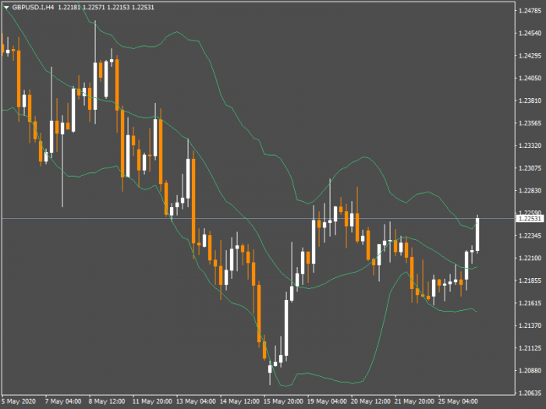
Task: Click the current price tag 1.22531
Action: coord(530,218)
